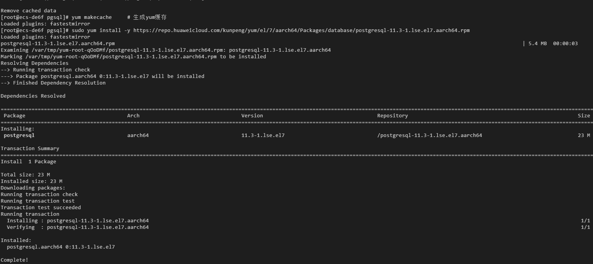593x264 pixels.
Task: Click the '5.4 MB' download size
Action: click(537, 43)
